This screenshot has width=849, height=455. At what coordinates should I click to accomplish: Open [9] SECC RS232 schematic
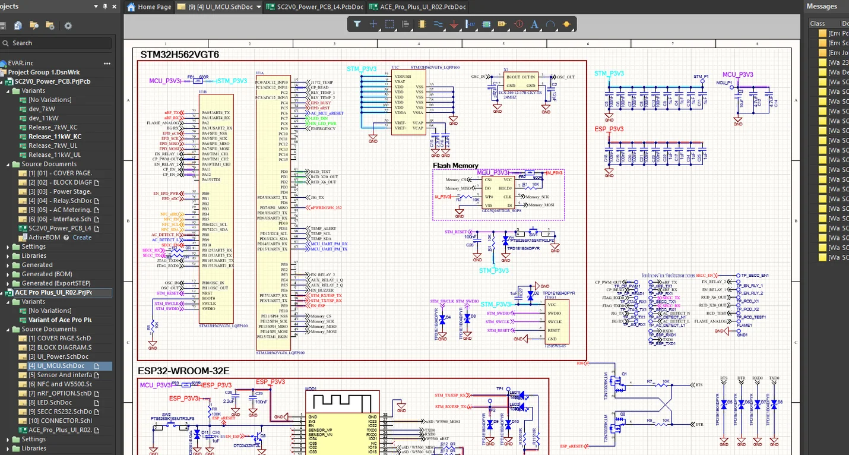click(x=60, y=412)
